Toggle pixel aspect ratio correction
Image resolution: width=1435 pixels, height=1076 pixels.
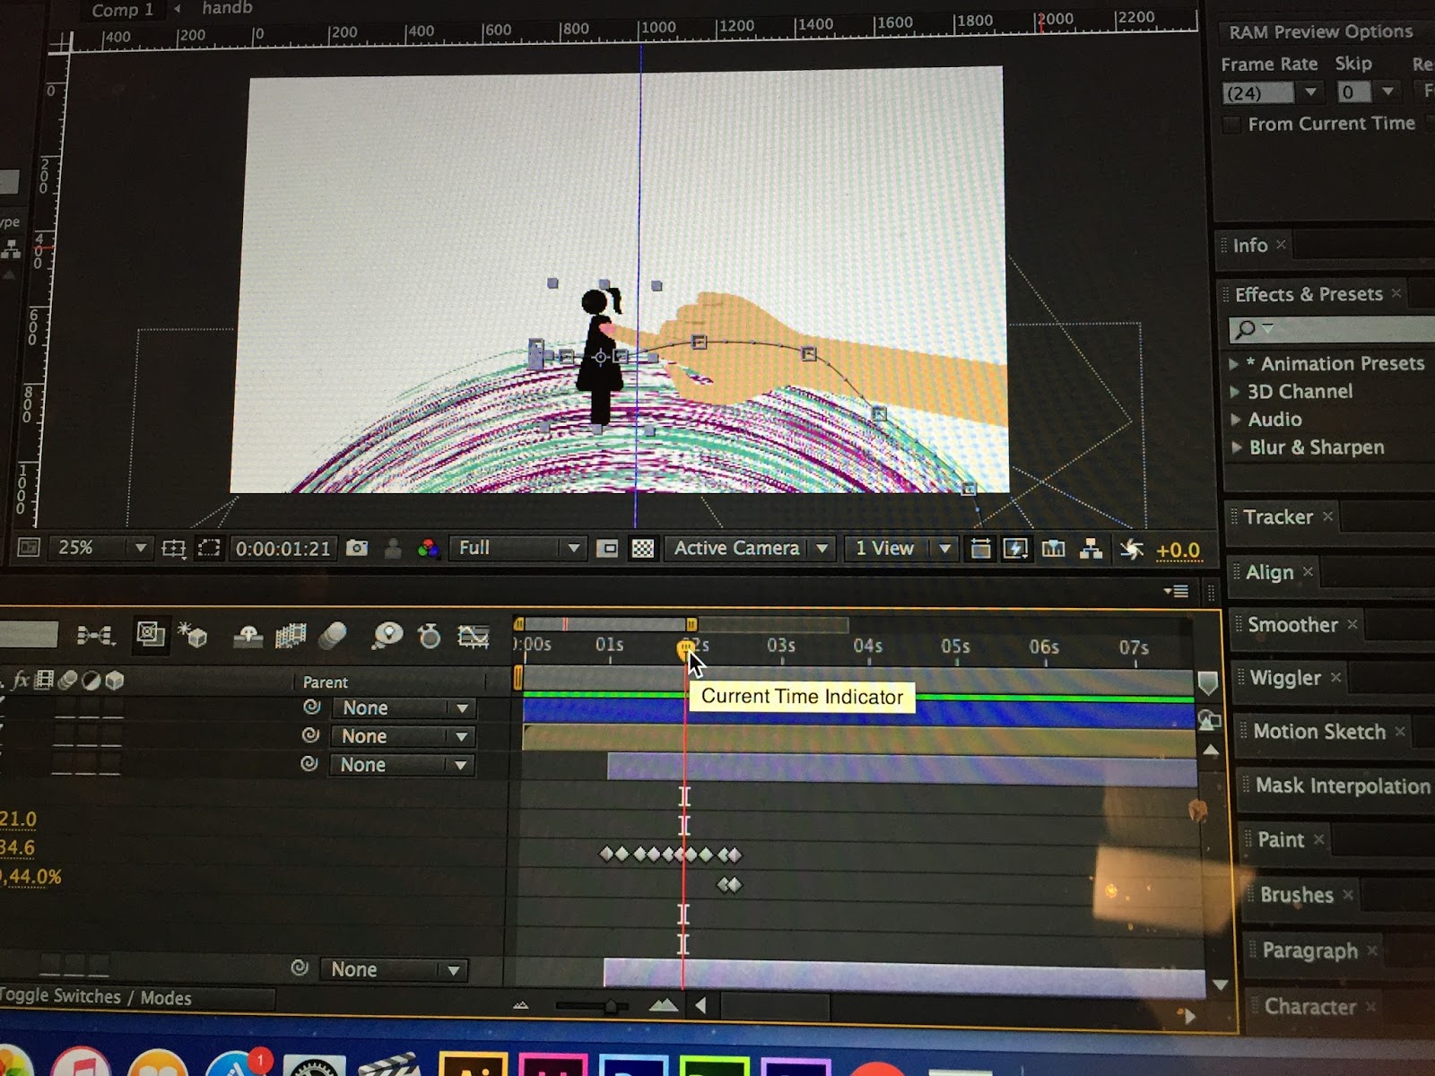pyautogui.click(x=980, y=549)
